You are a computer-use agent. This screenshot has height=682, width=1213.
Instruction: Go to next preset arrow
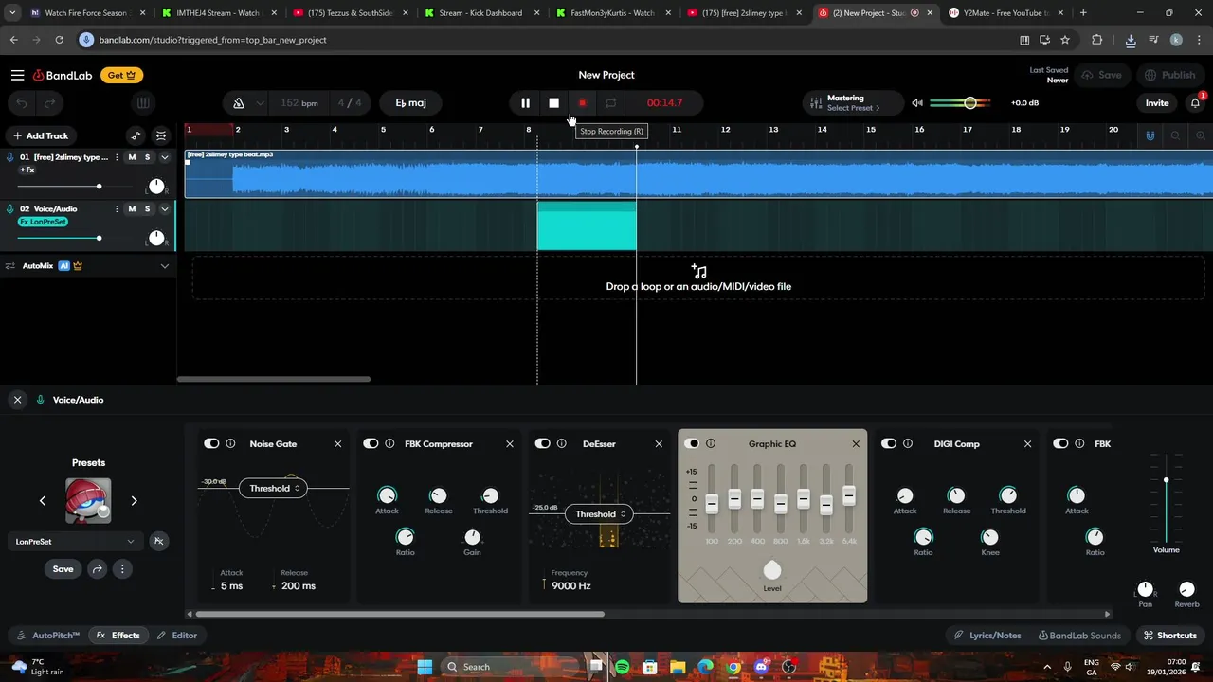[134, 500]
